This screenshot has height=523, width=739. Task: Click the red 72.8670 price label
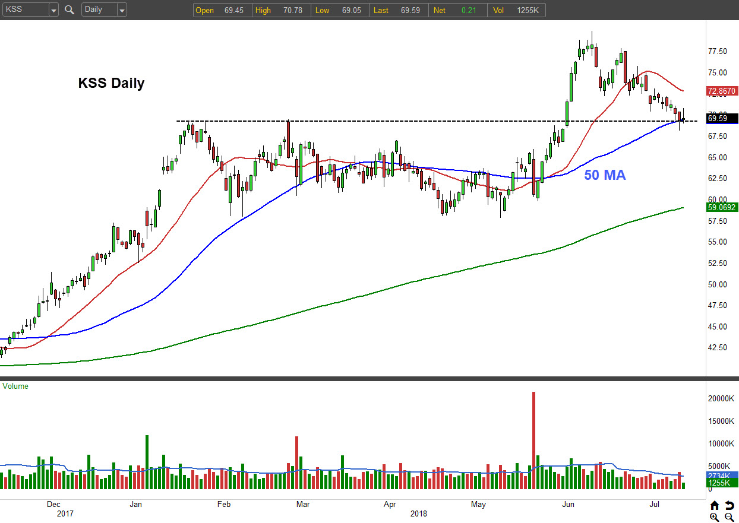click(x=722, y=91)
